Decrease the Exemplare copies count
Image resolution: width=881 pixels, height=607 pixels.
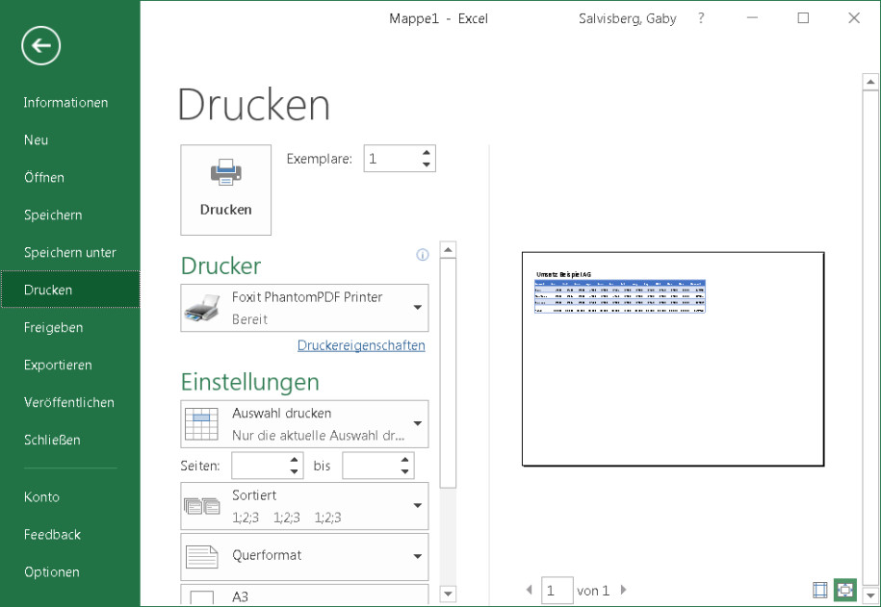427,164
